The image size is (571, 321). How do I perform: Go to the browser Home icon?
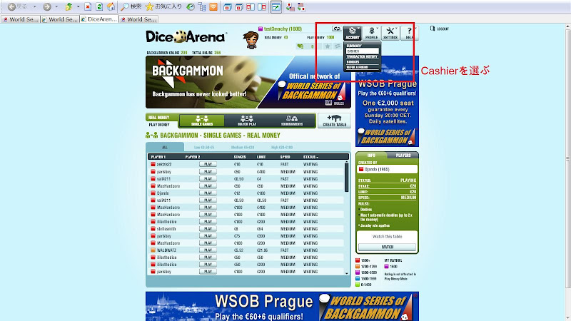pos(111,6)
